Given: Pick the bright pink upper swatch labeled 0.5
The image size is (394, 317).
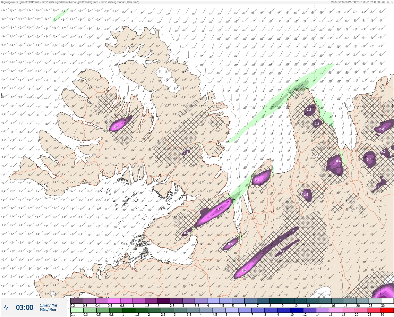Looking at the screenshot, I should coord(114,301).
